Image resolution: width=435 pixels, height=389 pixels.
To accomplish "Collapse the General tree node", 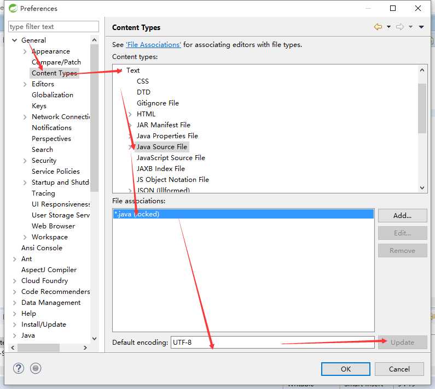I will pos(14,40).
